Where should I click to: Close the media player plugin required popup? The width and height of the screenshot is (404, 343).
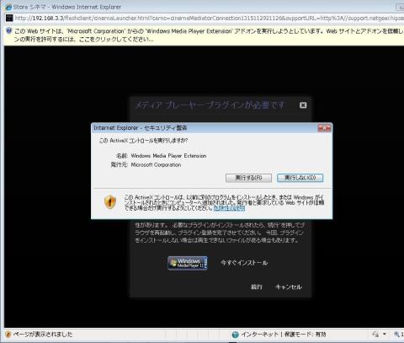pos(303,105)
